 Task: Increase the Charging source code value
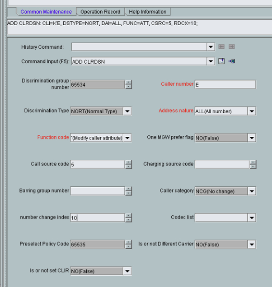253,162
